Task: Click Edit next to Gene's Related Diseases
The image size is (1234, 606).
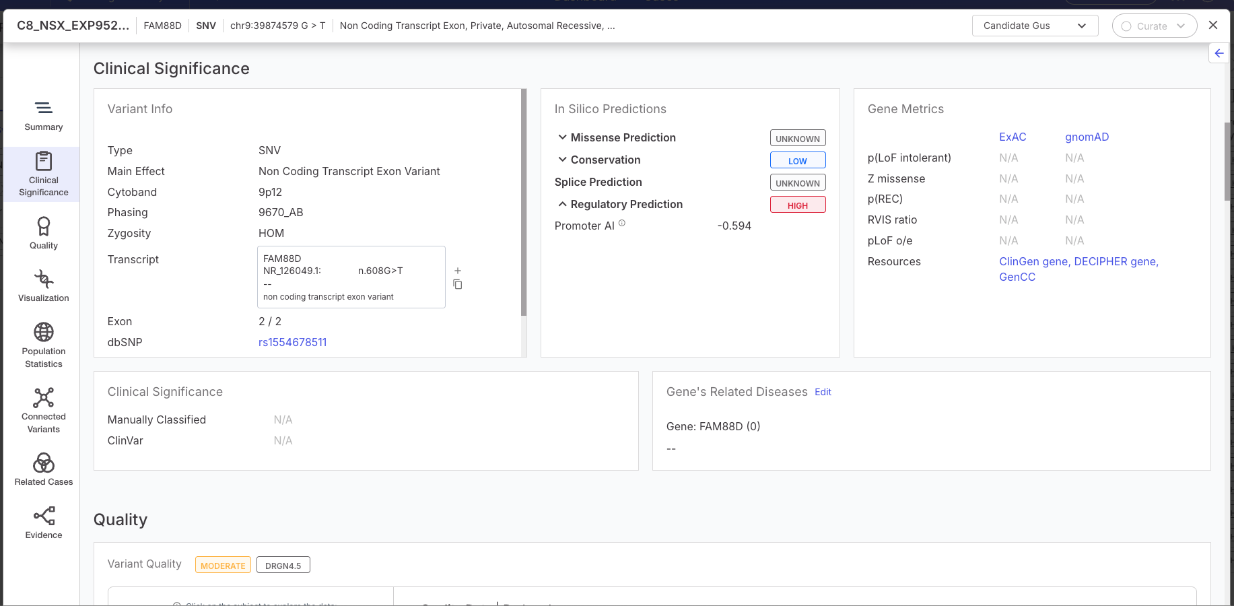Action: 823,392
